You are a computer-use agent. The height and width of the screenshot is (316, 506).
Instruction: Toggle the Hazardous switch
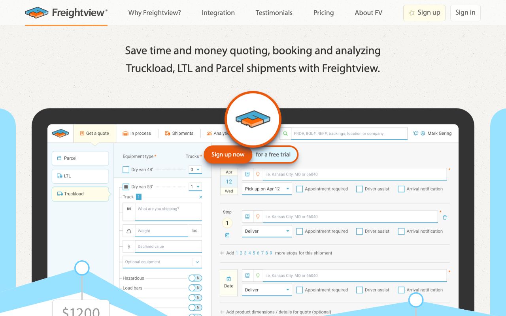click(195, 278)
